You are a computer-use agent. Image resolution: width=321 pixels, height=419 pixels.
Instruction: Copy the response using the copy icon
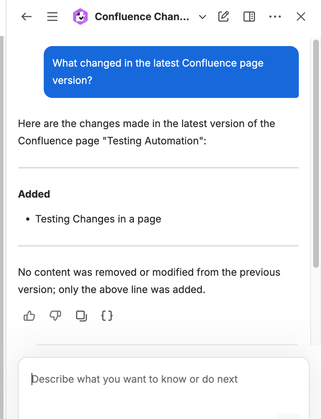click(x=81, y=316)
